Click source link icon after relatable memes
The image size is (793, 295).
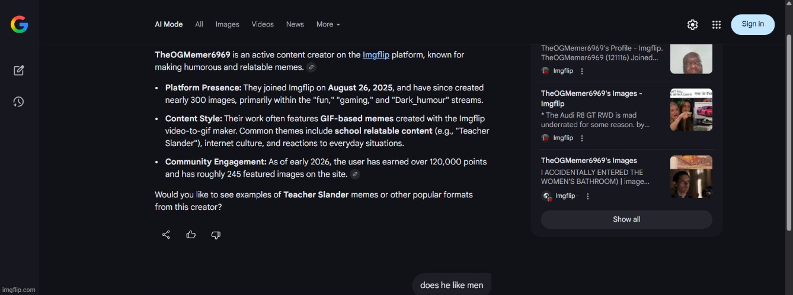coord(311,67)
